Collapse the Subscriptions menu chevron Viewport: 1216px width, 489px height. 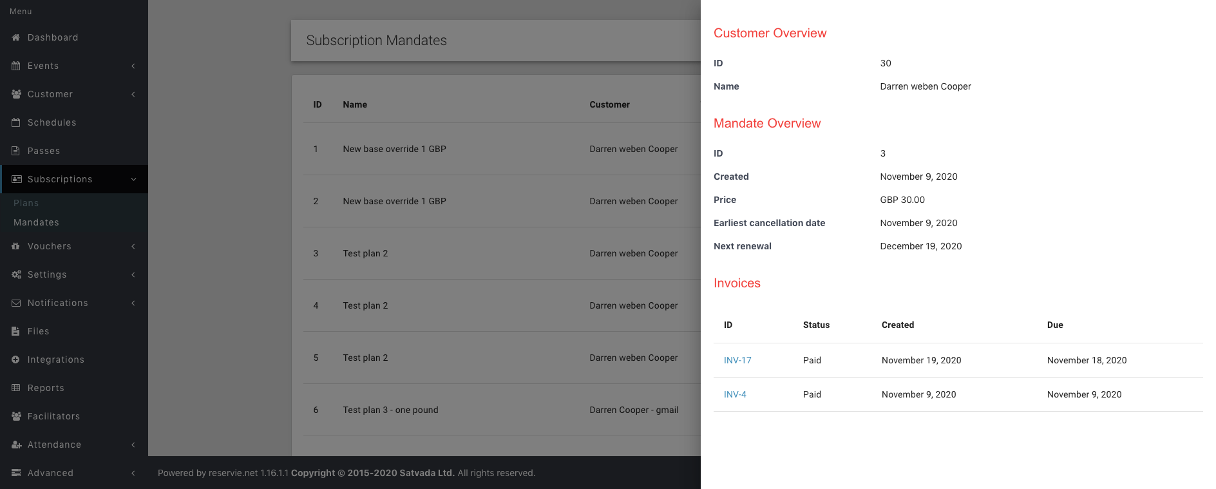pos(133,179)
